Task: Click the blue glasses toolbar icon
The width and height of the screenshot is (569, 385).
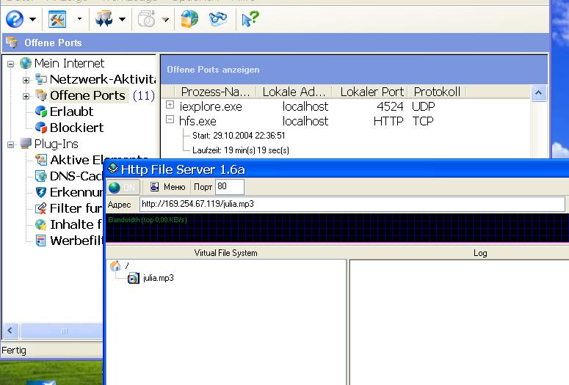Action: [x=218, y=19]
